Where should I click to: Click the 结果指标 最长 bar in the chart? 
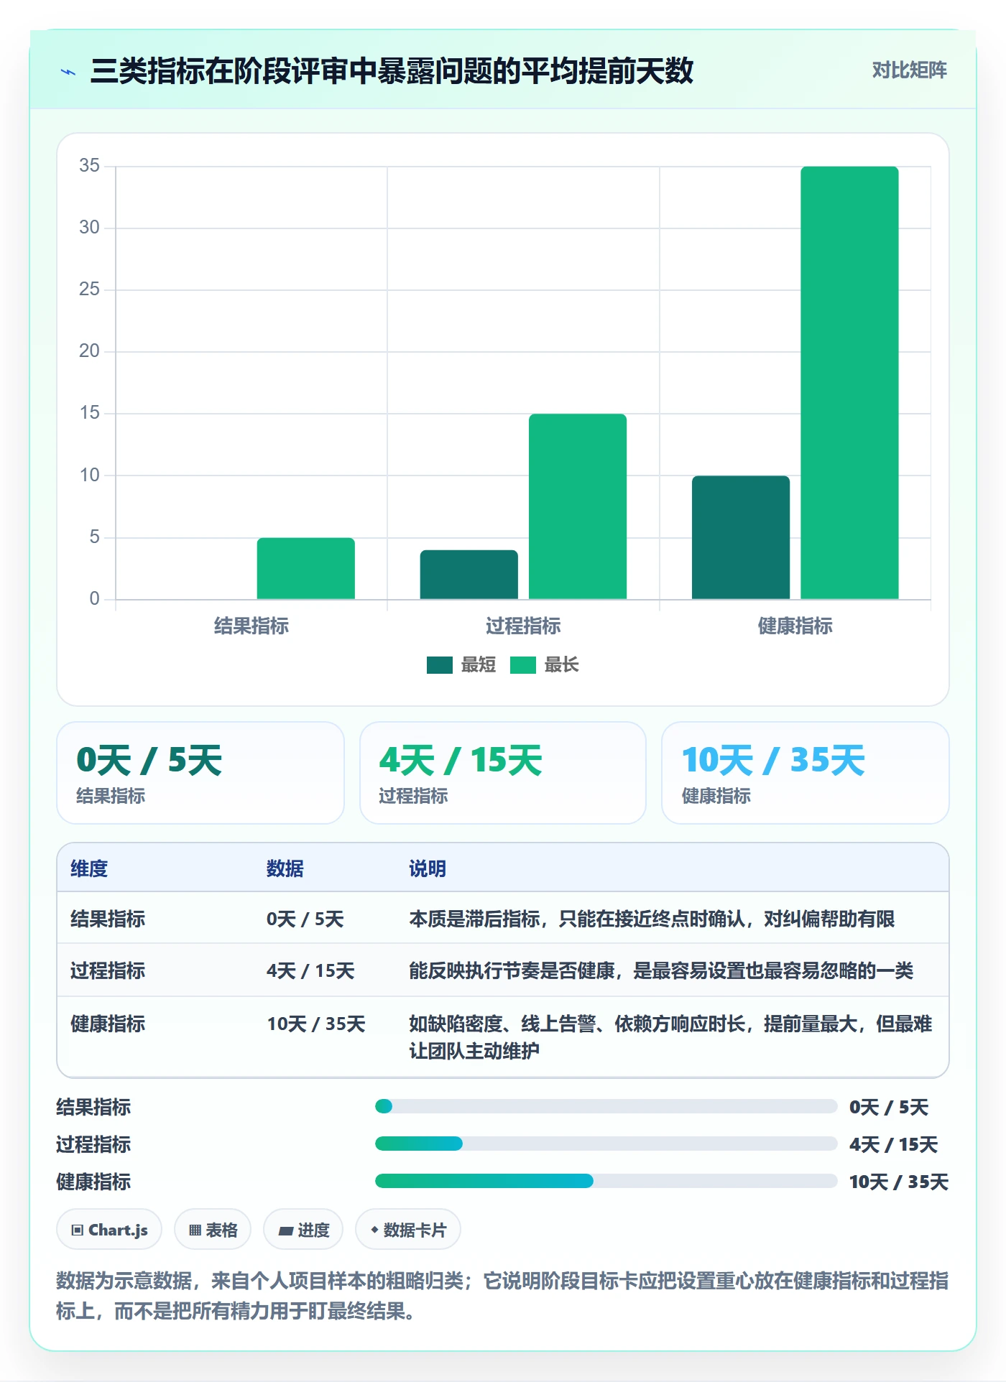click(306, 568)
